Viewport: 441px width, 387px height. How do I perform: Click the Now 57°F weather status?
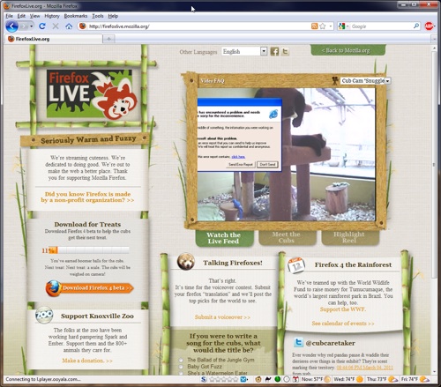316,379
